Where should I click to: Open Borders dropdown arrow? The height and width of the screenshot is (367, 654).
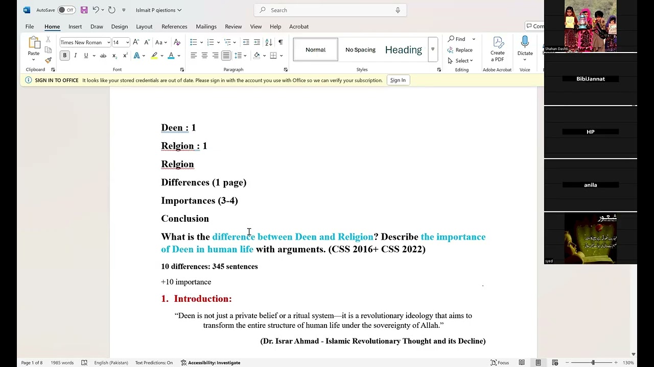tap(282, 56)
